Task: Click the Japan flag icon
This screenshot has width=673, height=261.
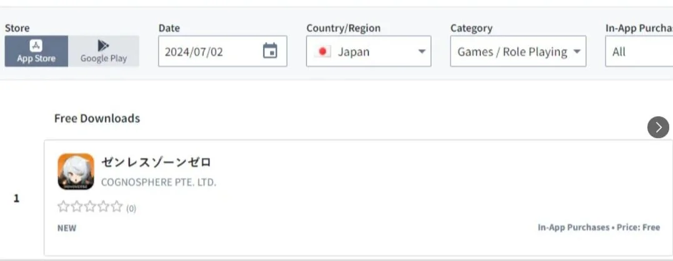Action: (322, 52)
